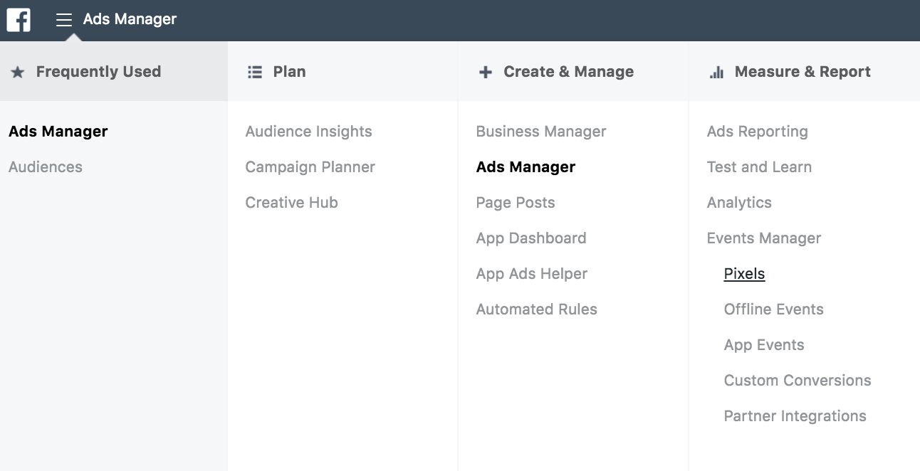920x471 pixels.
Task: Click the Create & Manage plus icon
Action: click(x=486, y=72)
